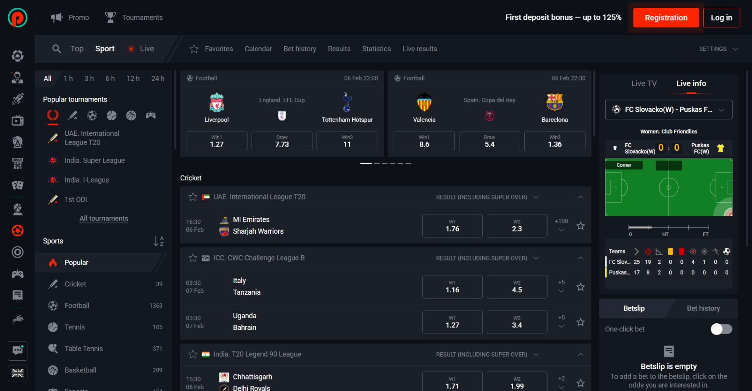Select Liverpool Win1 odds 1.27
The width and height of the screenshot is (752, 391).
(217, 141)
